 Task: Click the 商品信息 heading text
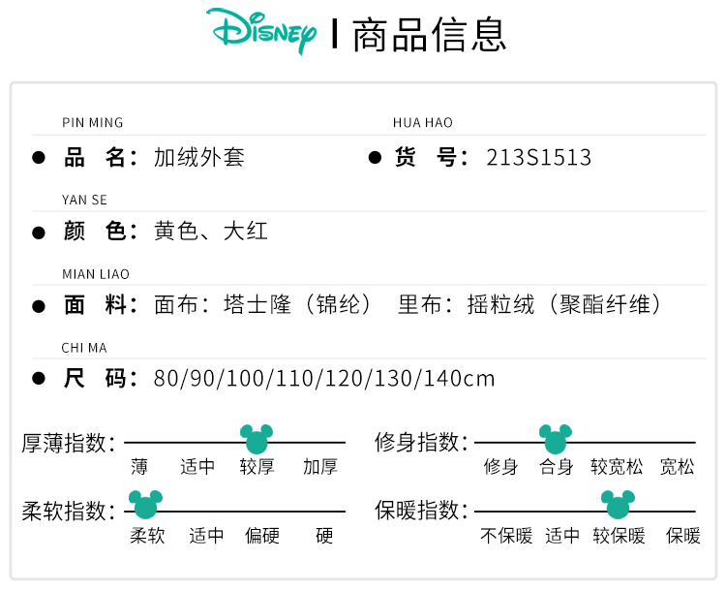[x=429, y=35]
